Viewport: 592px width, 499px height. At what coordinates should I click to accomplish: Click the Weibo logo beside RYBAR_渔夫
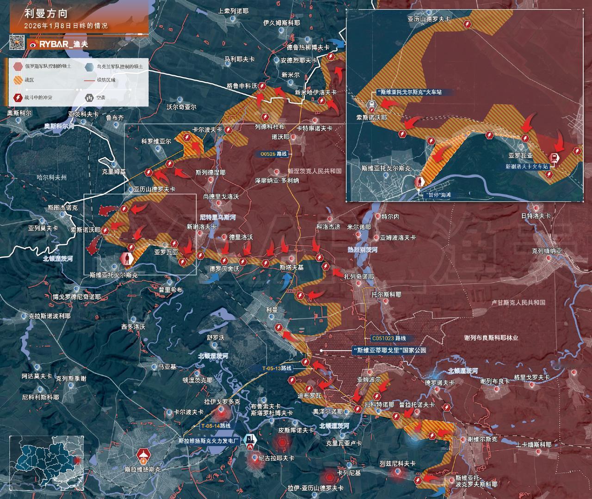pos(33,45)
